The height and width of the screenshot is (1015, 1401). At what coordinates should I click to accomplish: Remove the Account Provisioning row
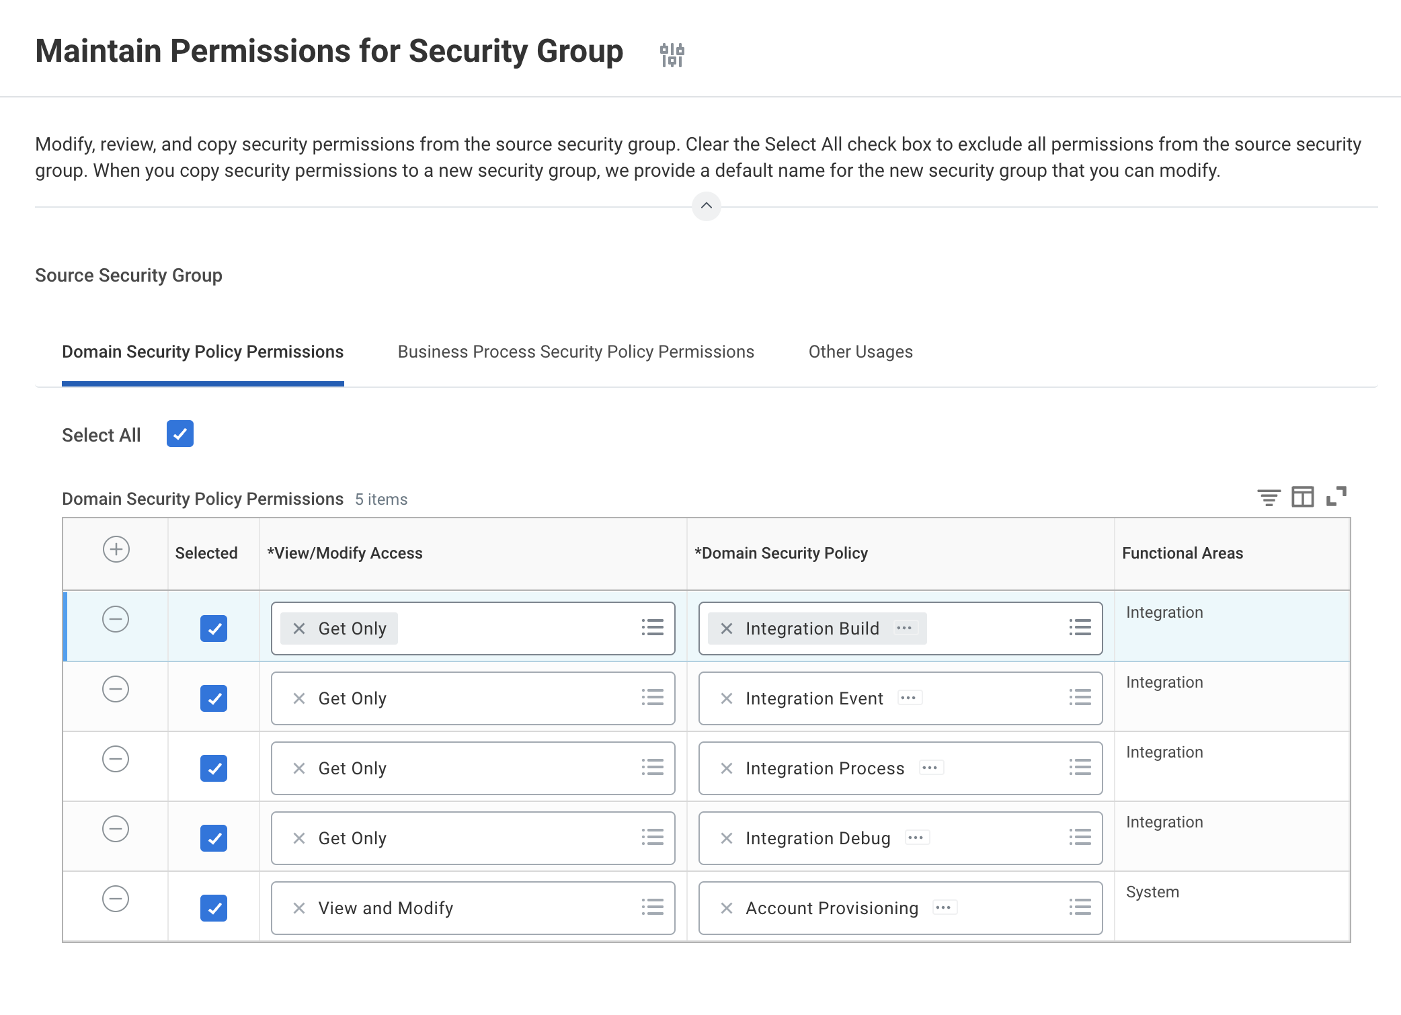click(x=116, y=899)
